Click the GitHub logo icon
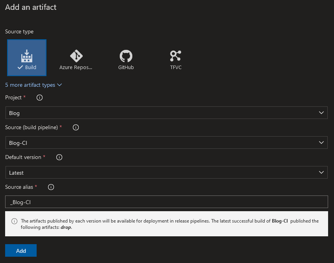 tap(126, 55)
